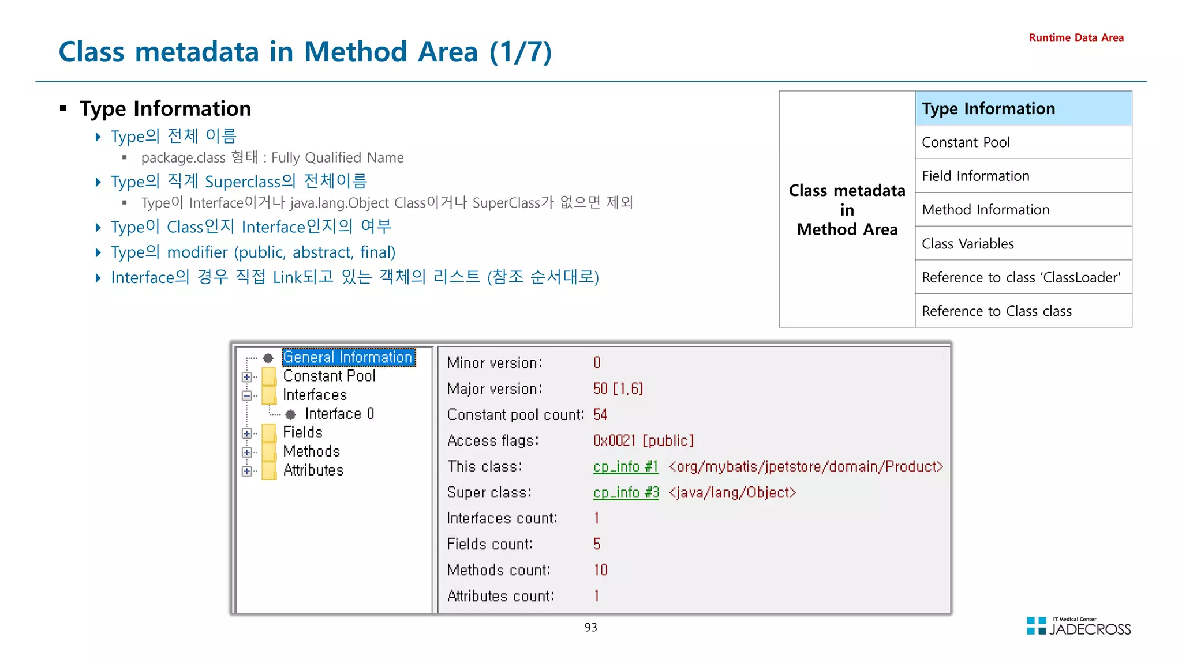Click the Method Information table cell
Image resolution: width=1182 pixels, height=664 pixels.
click(x=1023, y=210)
